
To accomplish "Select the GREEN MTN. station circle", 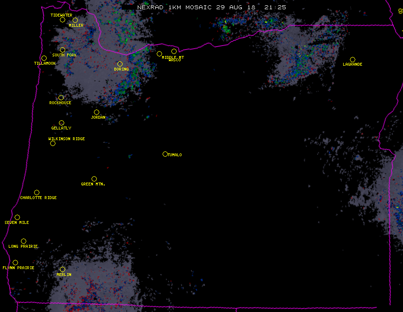I will point(94,179).
